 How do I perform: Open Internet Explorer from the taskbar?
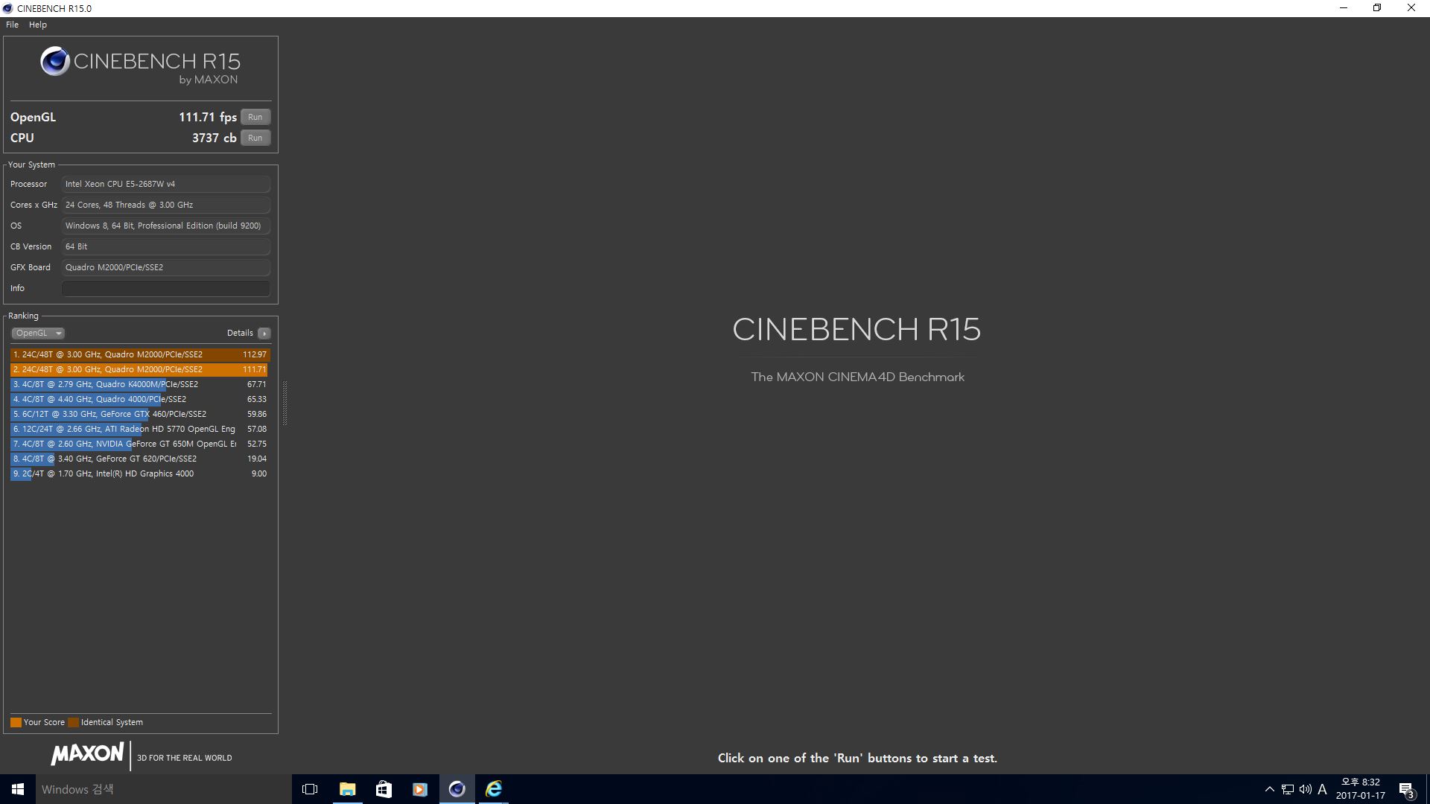(493, 789)
